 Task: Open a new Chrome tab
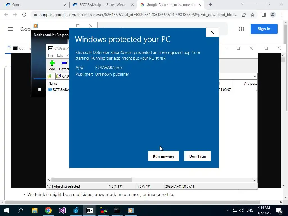[210, 5]
